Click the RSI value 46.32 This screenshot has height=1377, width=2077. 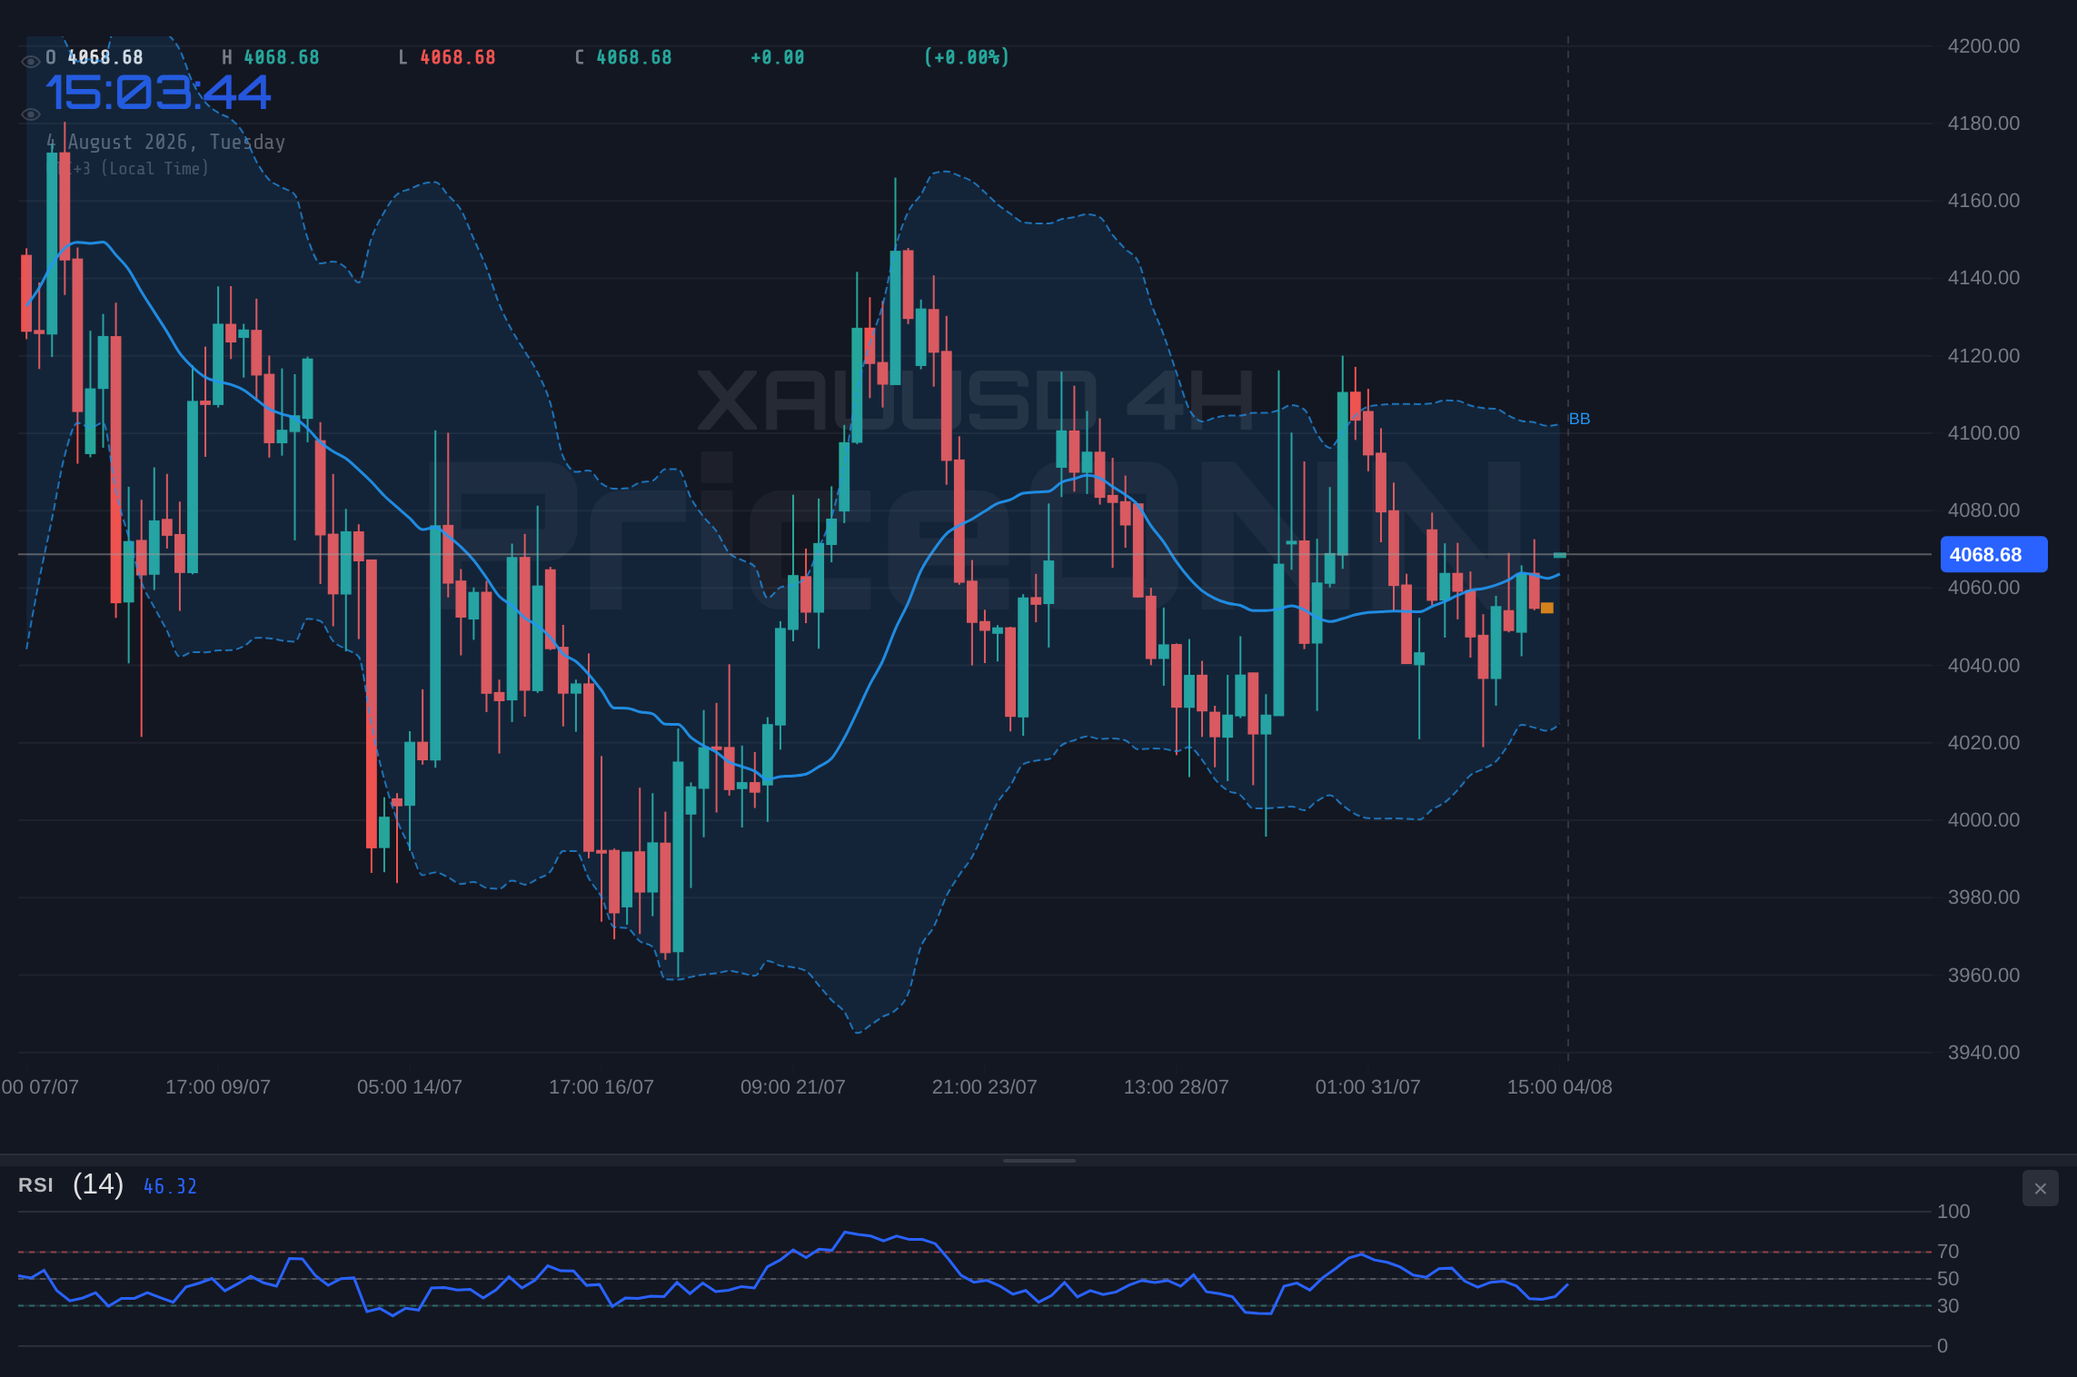170,1186
